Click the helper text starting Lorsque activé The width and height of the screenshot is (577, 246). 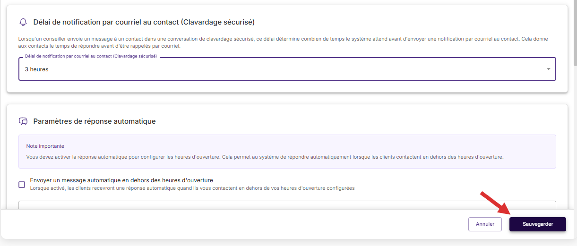pos(192,188)
